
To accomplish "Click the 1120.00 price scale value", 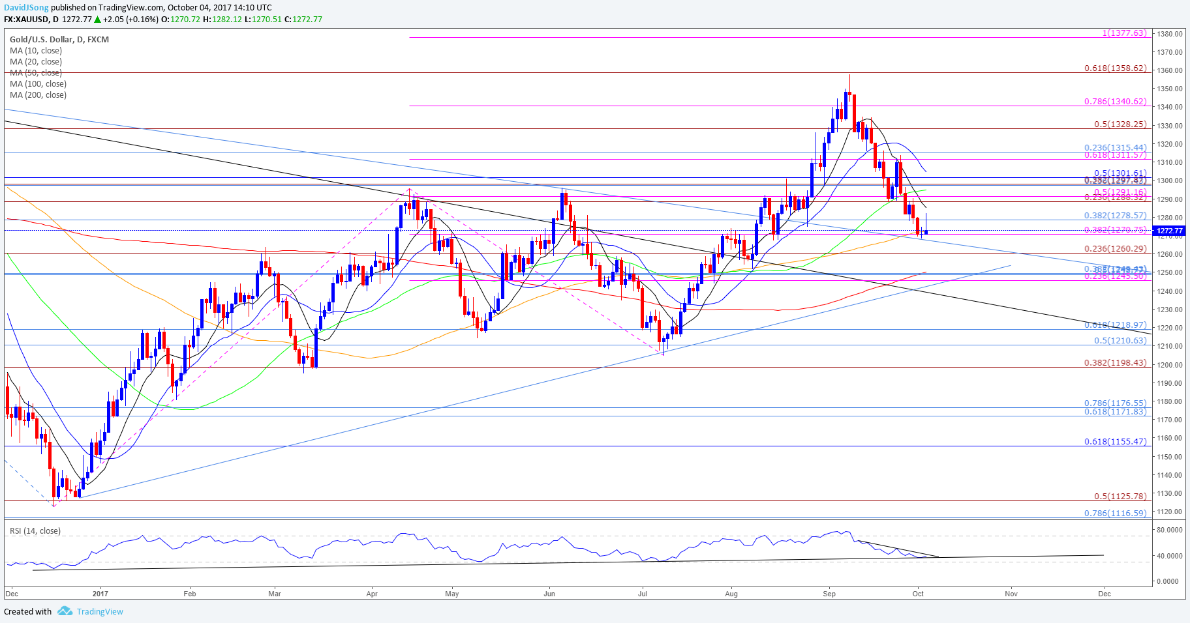I will pos(1171,512).
